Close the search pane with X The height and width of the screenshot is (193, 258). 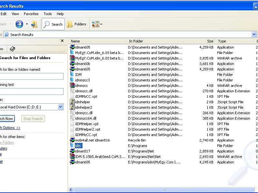[62, 41]
